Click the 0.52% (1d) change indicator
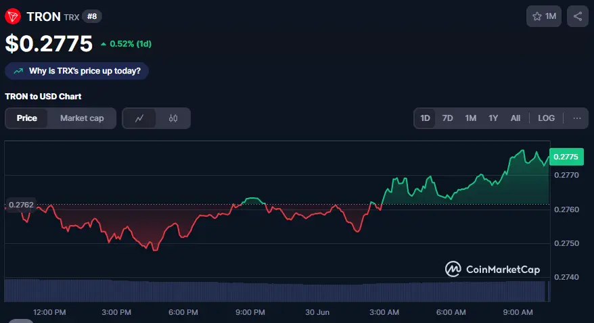Screen dimensions: 594x323 pyautogui.click(x=126, y=44)
